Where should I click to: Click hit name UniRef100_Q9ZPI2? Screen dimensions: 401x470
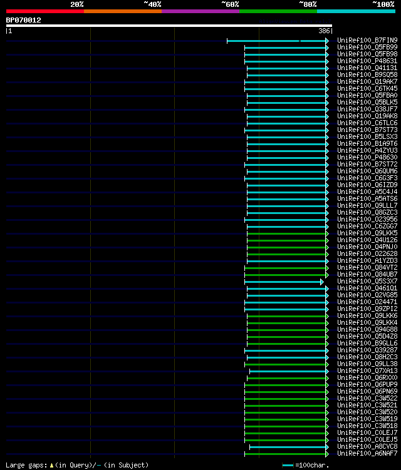[x=367, y=309]
